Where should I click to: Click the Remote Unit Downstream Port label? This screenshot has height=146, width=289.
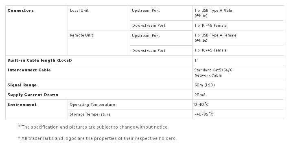pos(149,51)
